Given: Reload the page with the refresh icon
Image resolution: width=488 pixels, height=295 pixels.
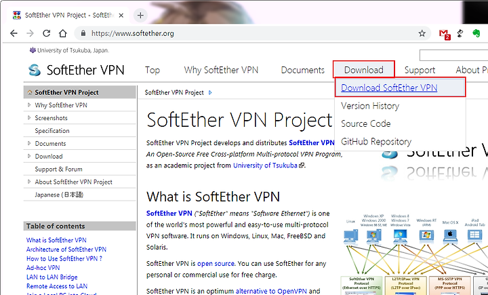Looking at the screenshot, I should 46,33.
